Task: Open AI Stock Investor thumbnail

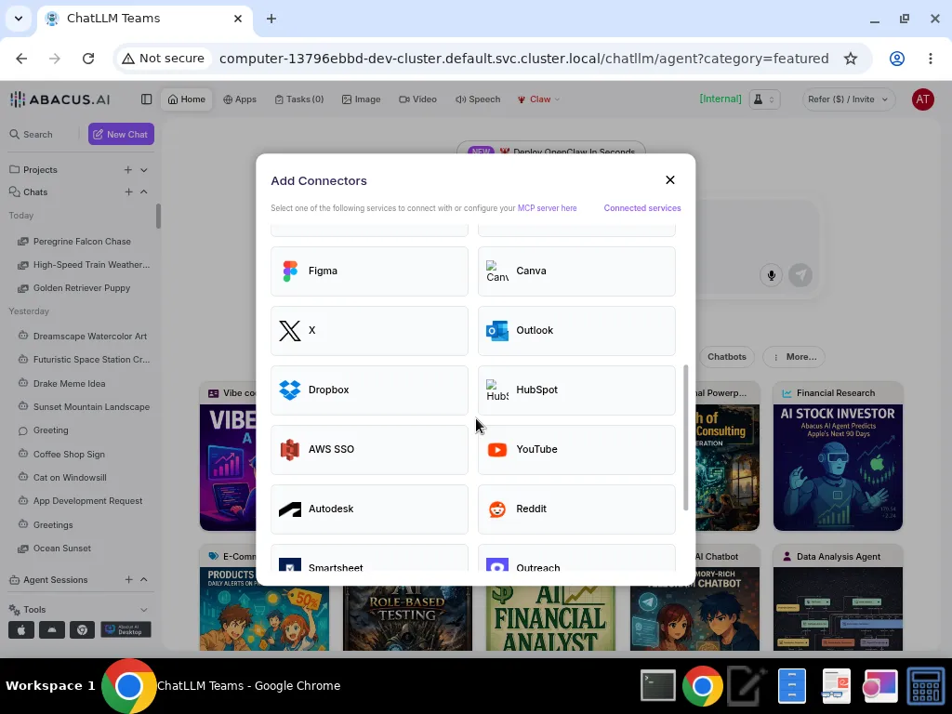Action: pos(838,468)
